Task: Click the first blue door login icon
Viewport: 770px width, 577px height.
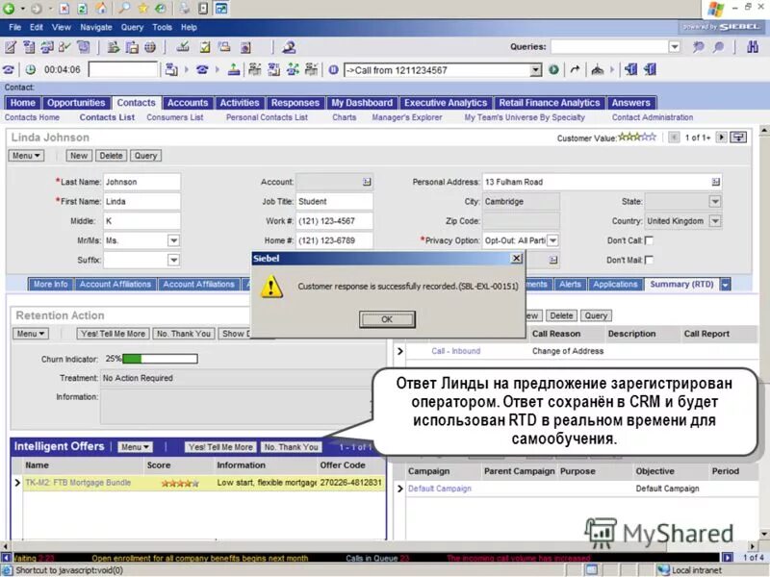Action: point(631,69)
